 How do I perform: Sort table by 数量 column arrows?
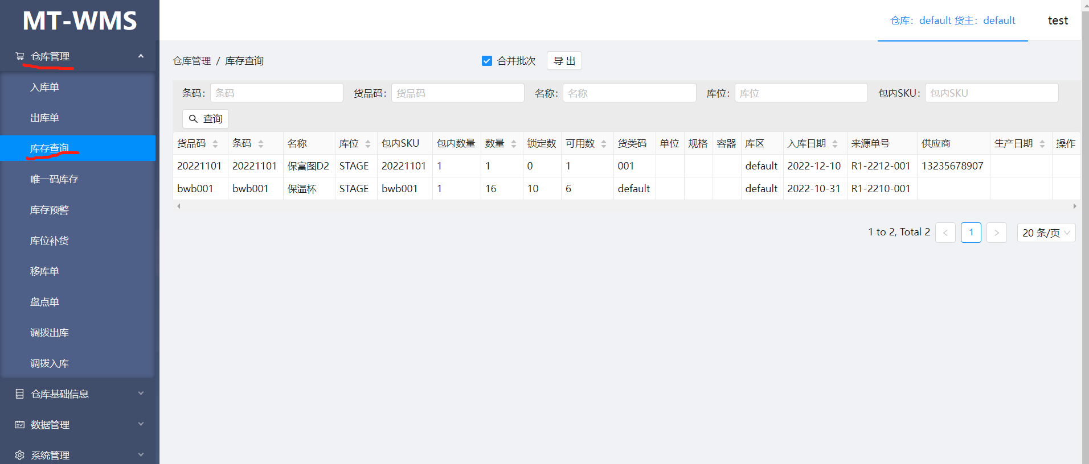(x=514, y=144)
